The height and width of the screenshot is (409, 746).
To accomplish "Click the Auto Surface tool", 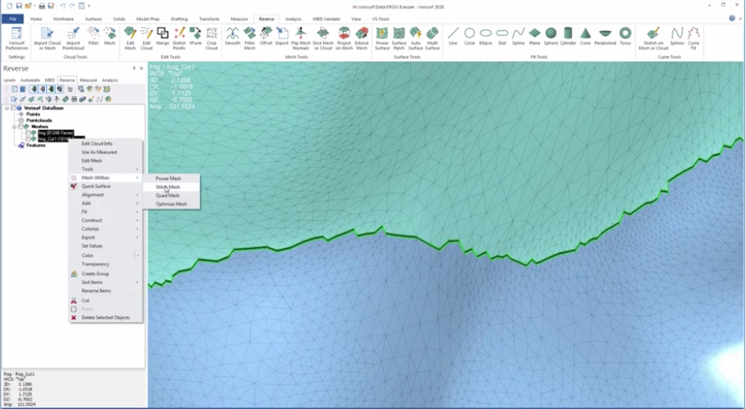I will pos(415,38).
